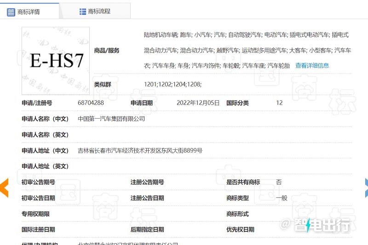Open the 商标详情 tab
The image size is (368, 245).
click(29, 11)
